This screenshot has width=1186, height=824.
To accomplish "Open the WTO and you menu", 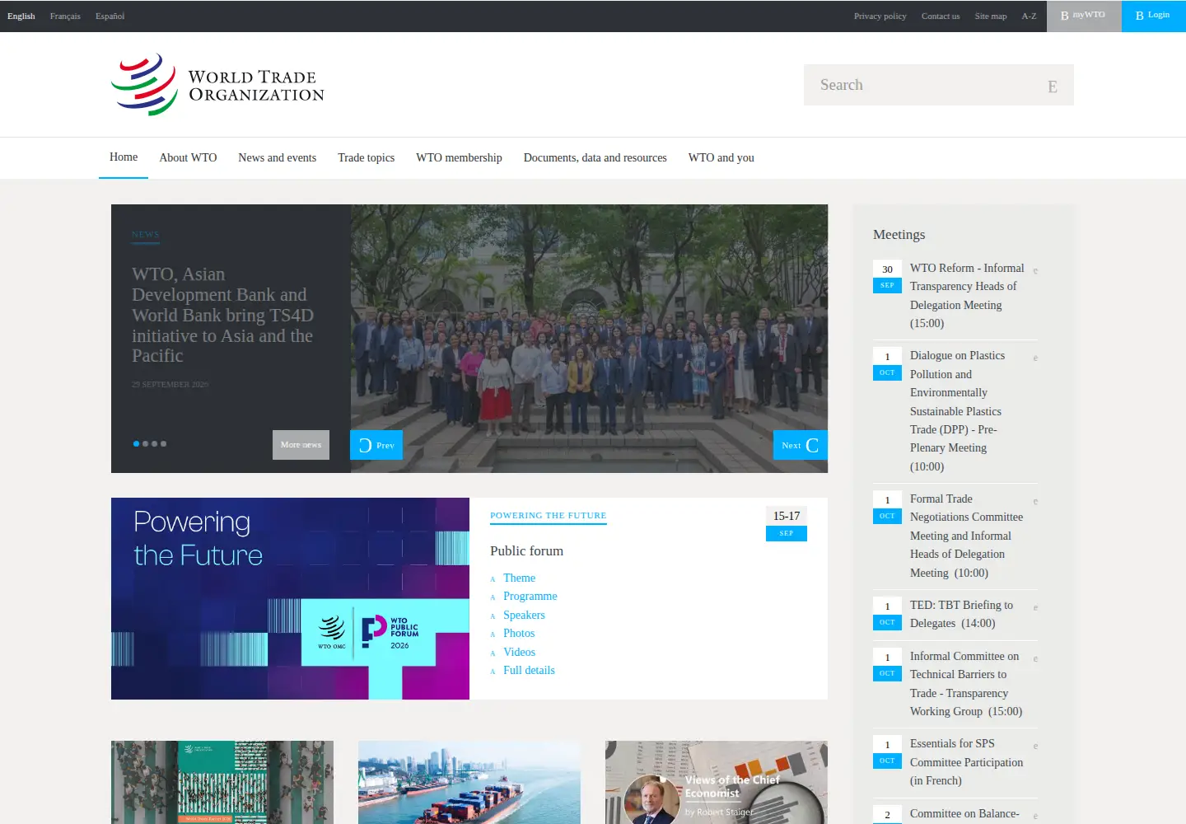I will click(x=721, y=157).
